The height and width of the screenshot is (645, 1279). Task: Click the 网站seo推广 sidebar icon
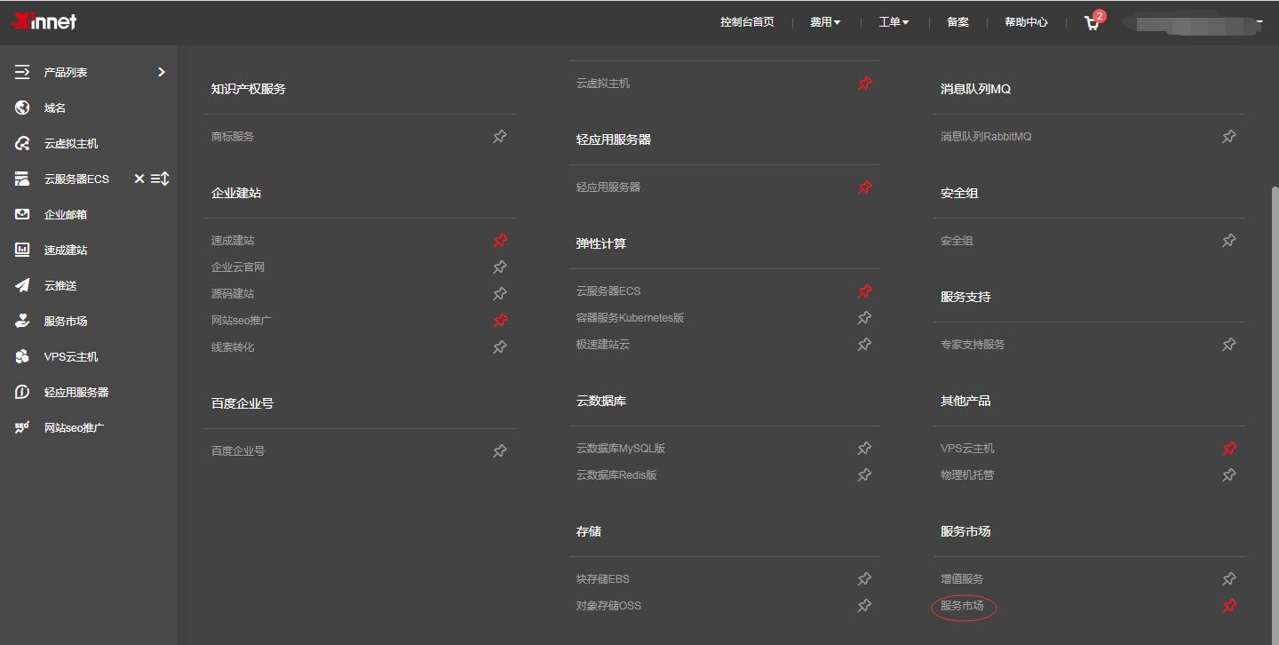[22, 427]
